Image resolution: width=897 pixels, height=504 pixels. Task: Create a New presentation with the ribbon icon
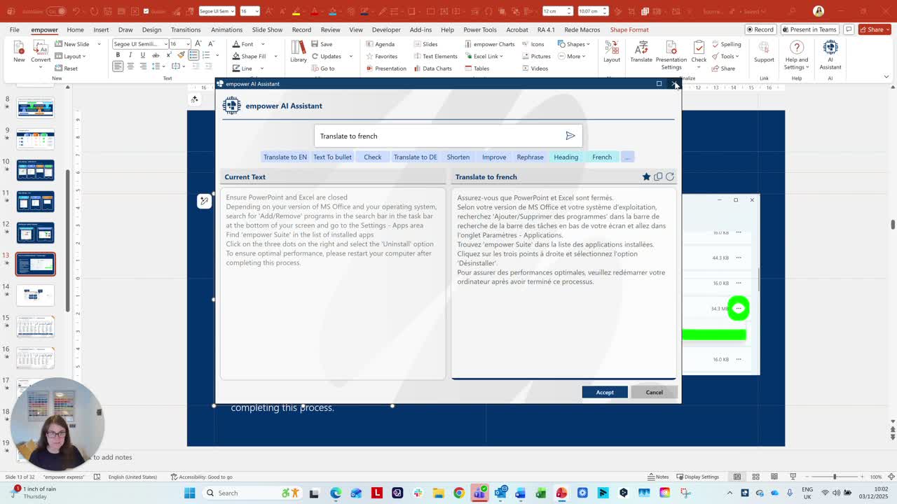[19, 52]
